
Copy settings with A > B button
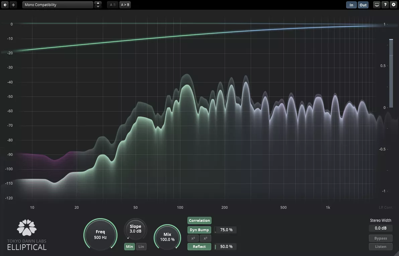tap(125, 5)
